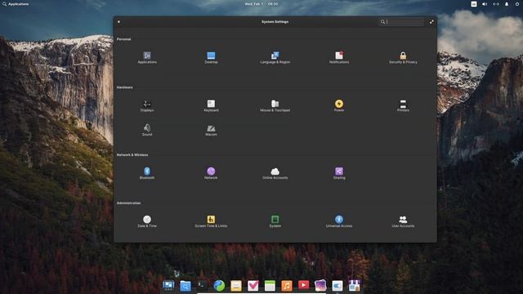Open Universal Access settings
Image resolution: width=523 pixels, height=294 pixels.
coord(339,221)
